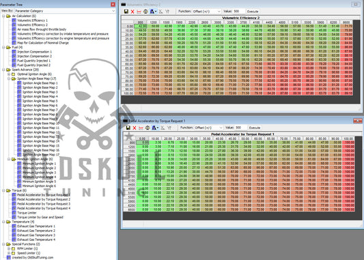Expand the Speed Limiter folder
The width and height of the screenshot is (364, 260).
(x=9, y=253)
